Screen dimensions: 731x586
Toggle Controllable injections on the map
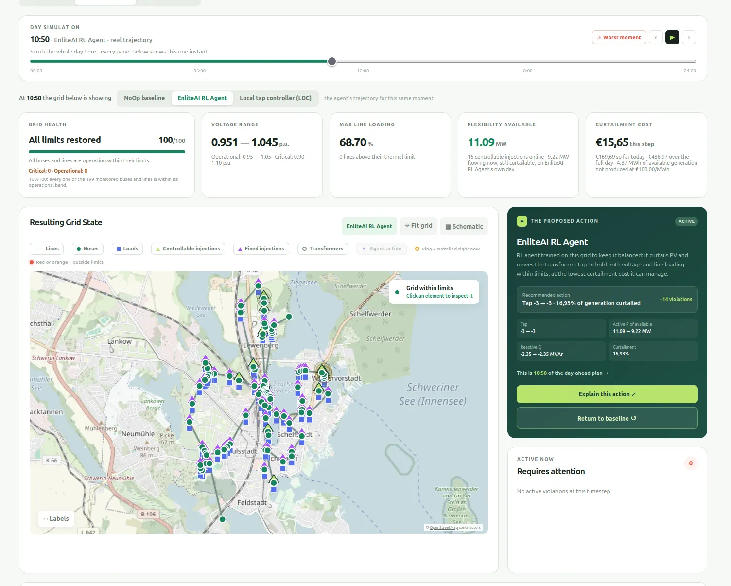pyautogui.click(x=188, y=249)
